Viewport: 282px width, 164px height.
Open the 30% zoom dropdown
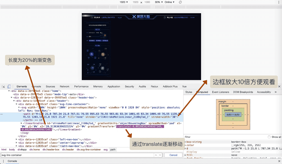coord(159,2)
